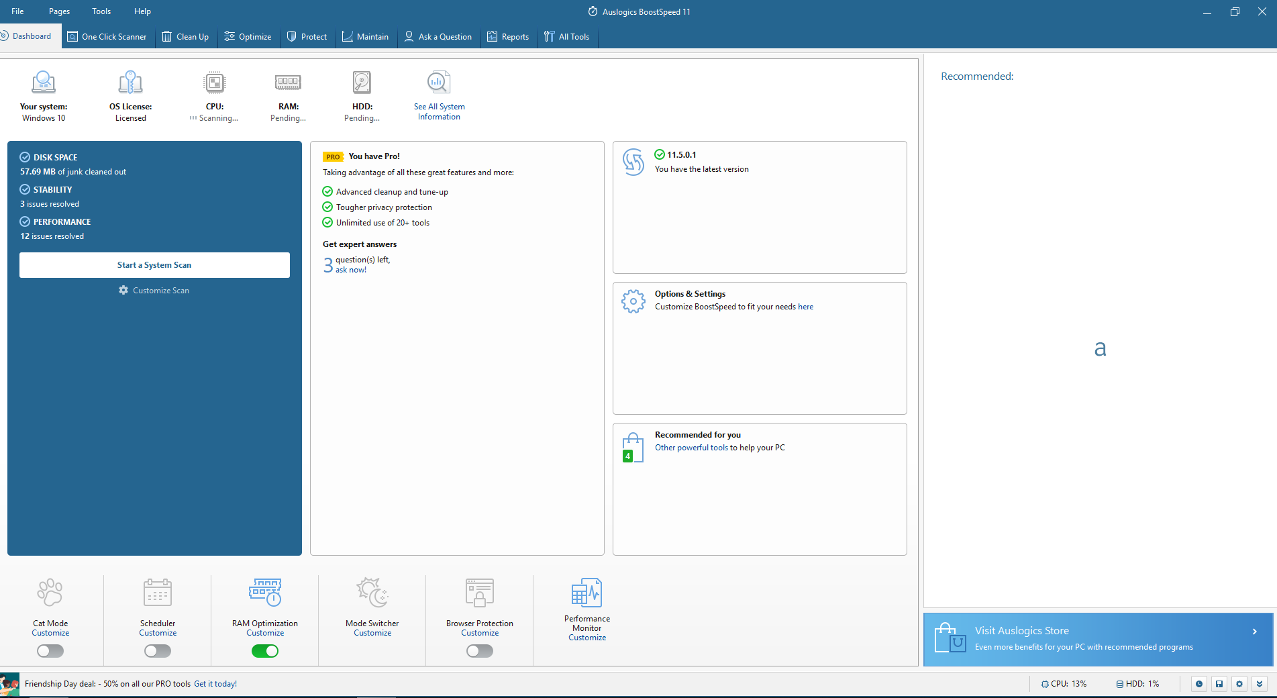Open the Visit Auslogics Store banner

click(1098, 639)
